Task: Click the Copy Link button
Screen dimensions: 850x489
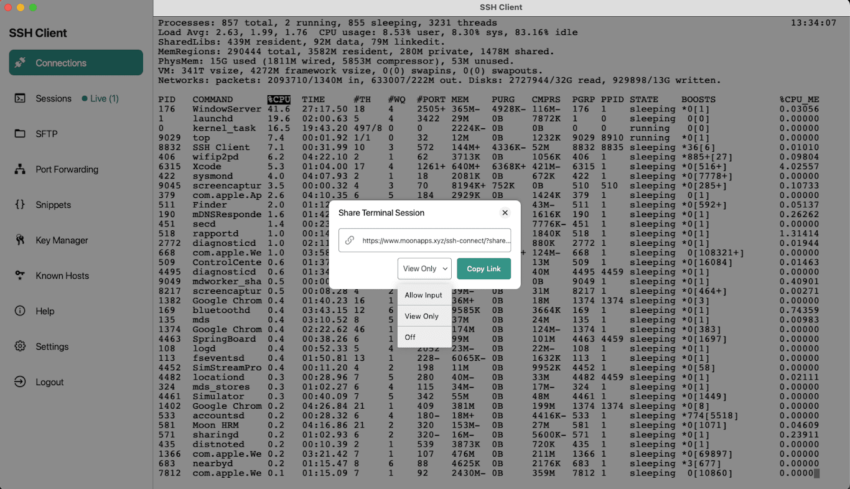Action: click(x=484, y=269)
